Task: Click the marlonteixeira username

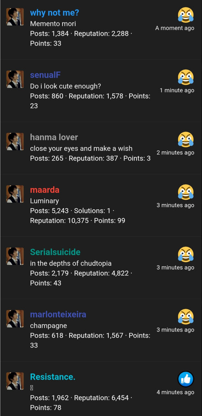Action: pyautogui.click(x=58, y=315)
